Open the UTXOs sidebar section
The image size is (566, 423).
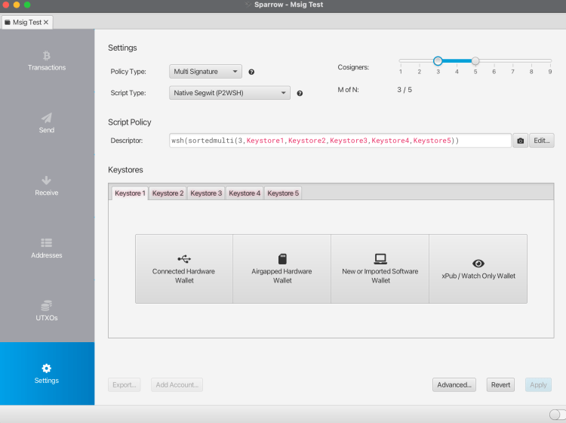[47, 310]
